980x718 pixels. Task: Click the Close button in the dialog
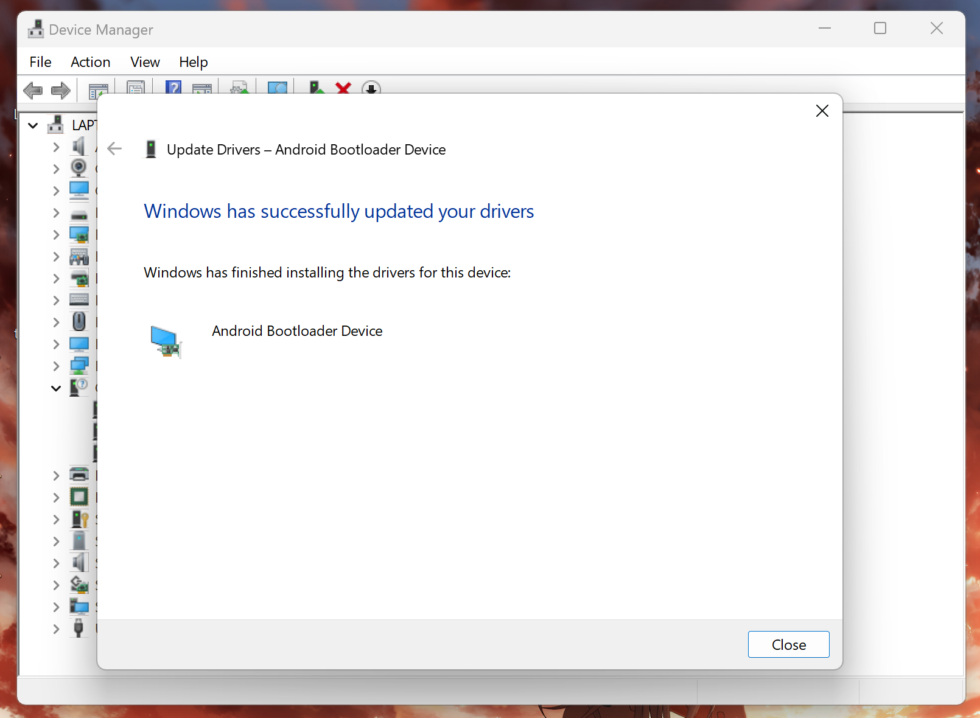tap(788, 644)
